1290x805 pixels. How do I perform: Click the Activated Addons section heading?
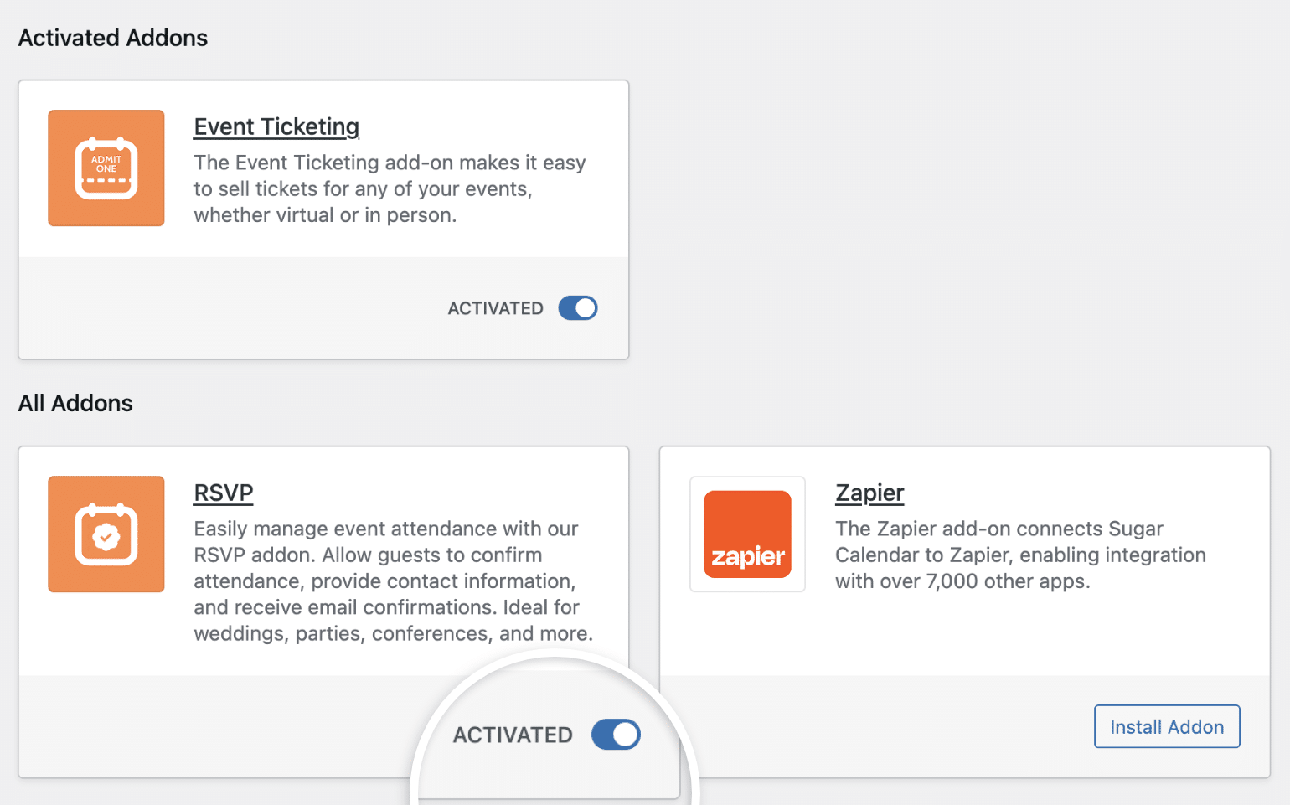click(x=113, y=38)
